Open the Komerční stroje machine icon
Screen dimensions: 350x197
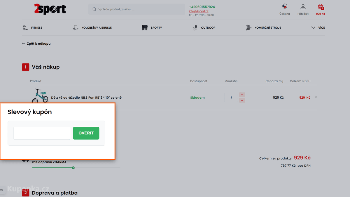[x=249, y=28]
